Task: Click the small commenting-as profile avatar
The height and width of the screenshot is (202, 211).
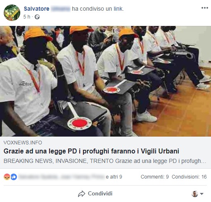Action: click(195, 194)
